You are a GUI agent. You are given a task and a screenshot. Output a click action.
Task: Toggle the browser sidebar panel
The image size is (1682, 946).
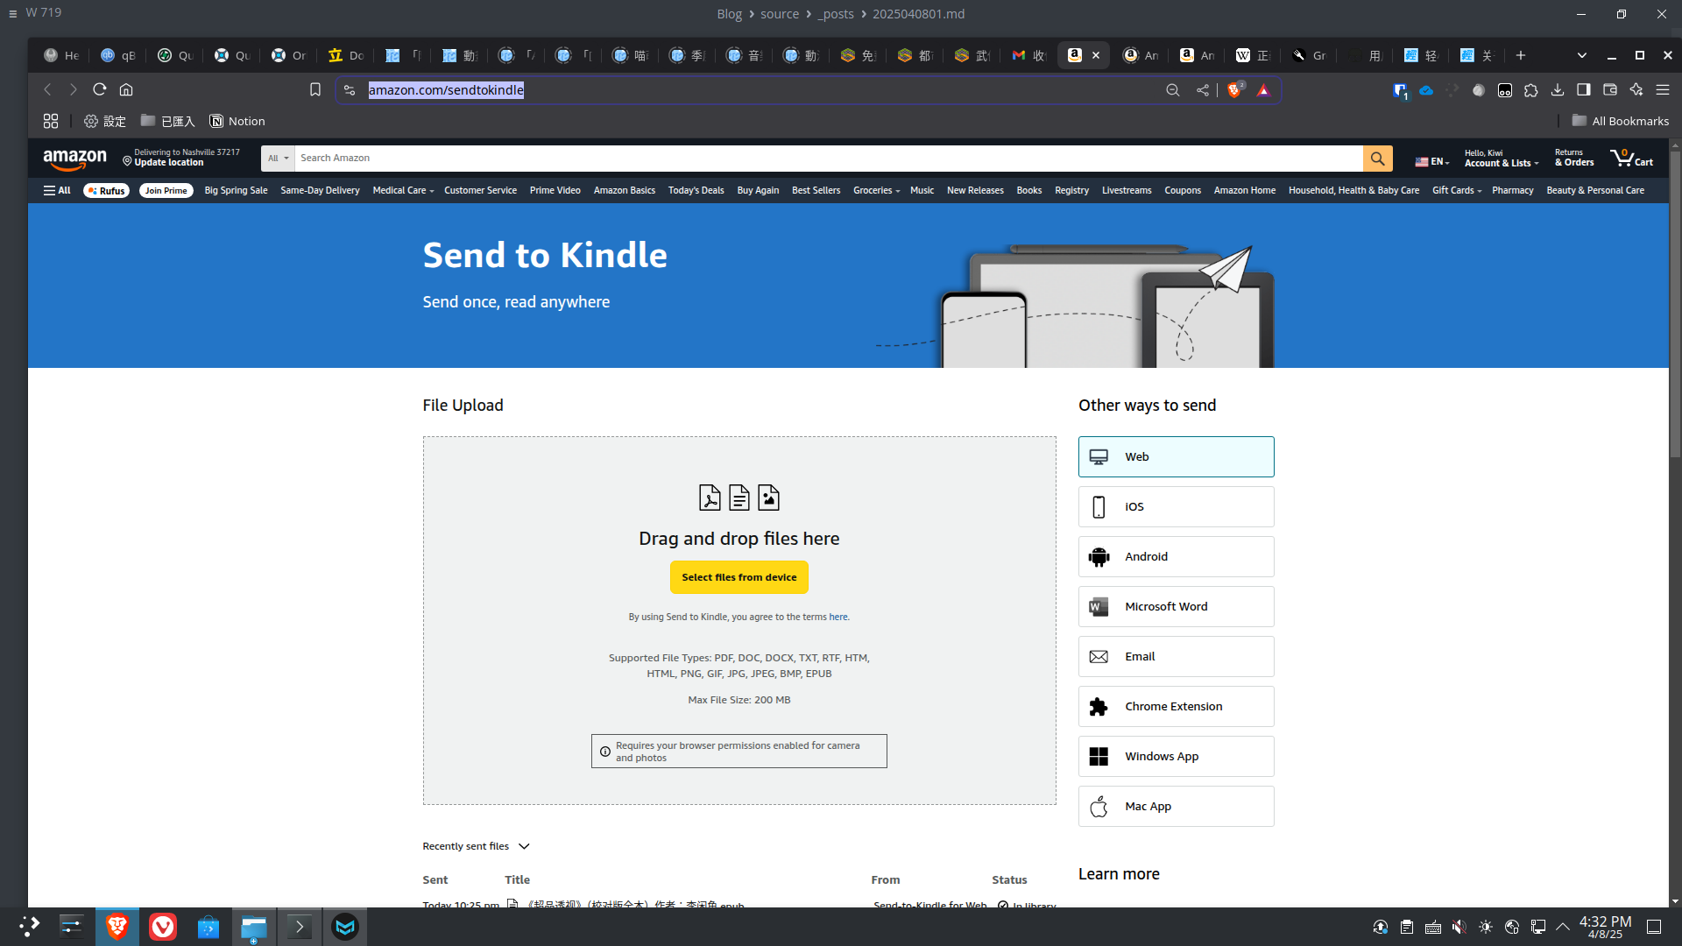(1584, 90)
